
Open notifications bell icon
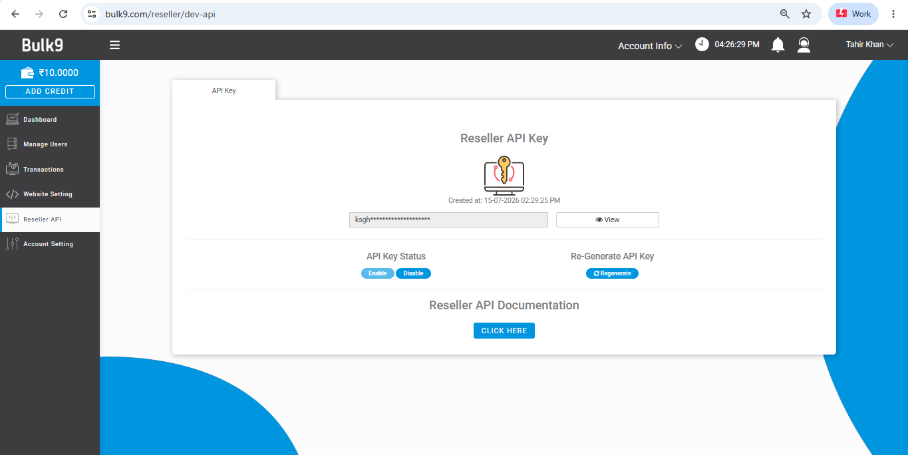(x=778, y=45)
